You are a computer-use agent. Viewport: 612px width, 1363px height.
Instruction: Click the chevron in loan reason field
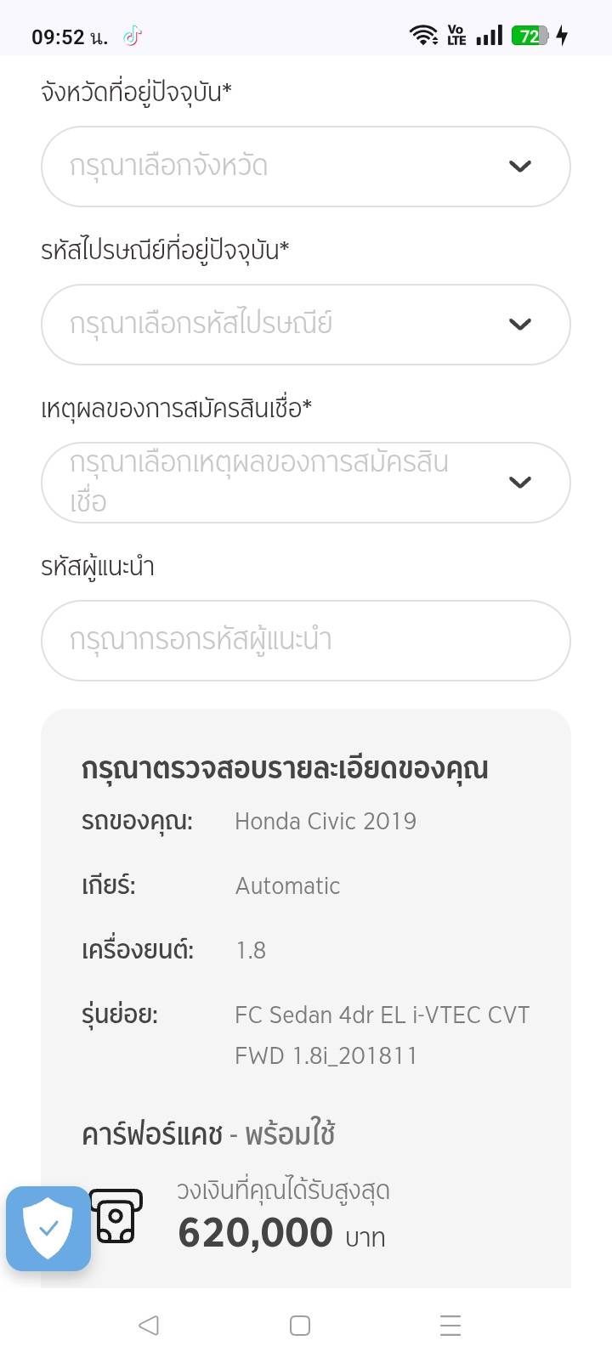pos(519,483)
